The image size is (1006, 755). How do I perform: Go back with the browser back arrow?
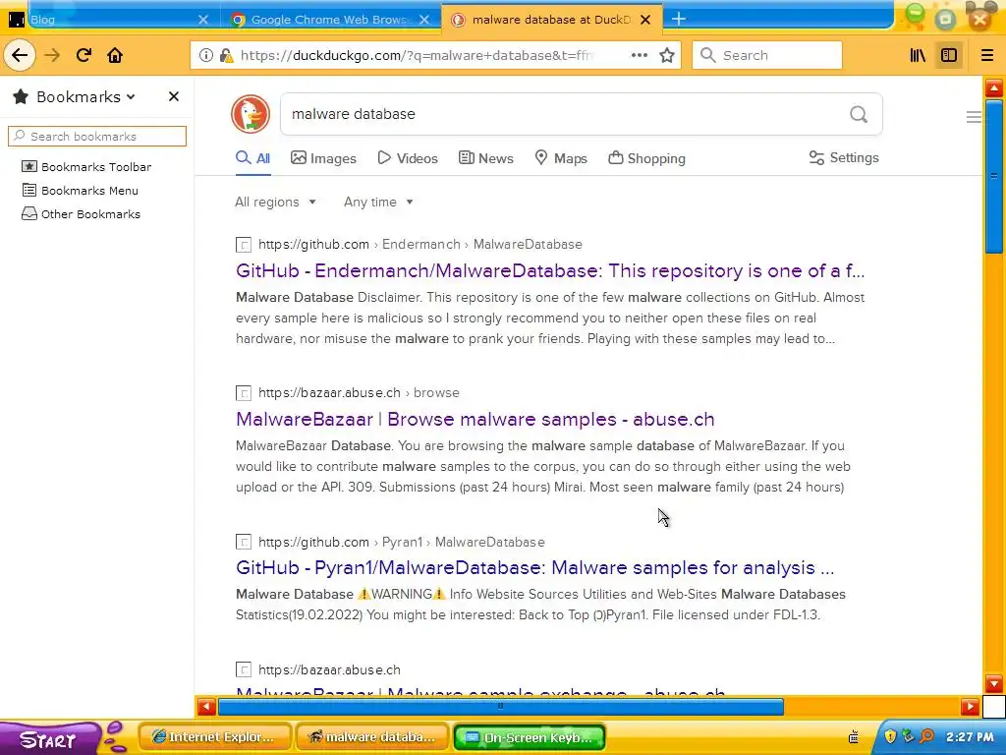(x=20, y=55)
